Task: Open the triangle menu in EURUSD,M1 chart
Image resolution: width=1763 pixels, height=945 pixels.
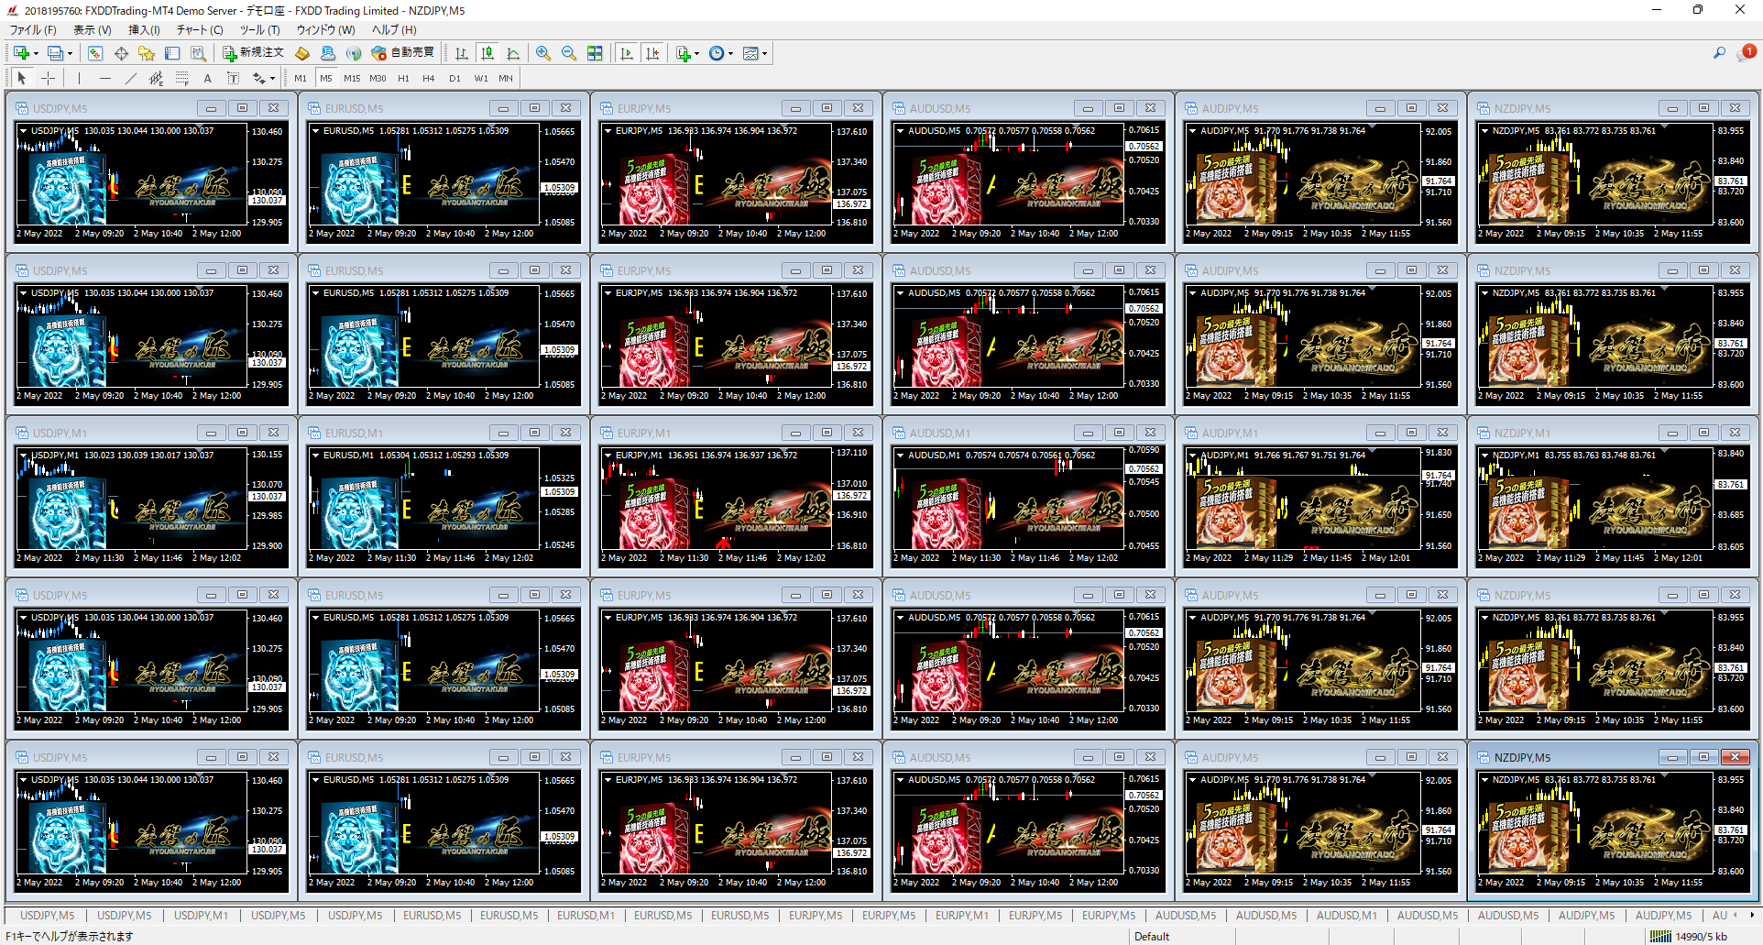Action: [315, 455]
